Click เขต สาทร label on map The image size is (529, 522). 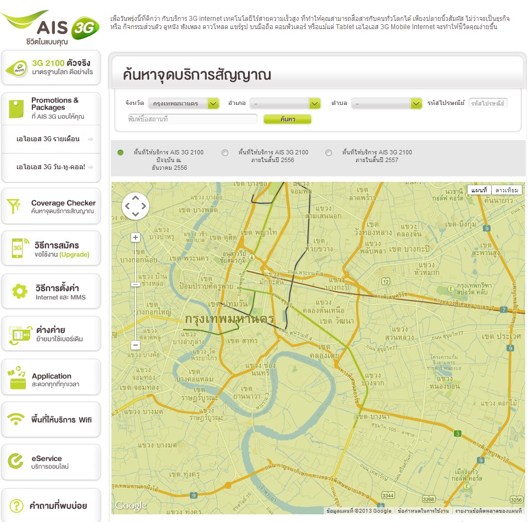243,341
